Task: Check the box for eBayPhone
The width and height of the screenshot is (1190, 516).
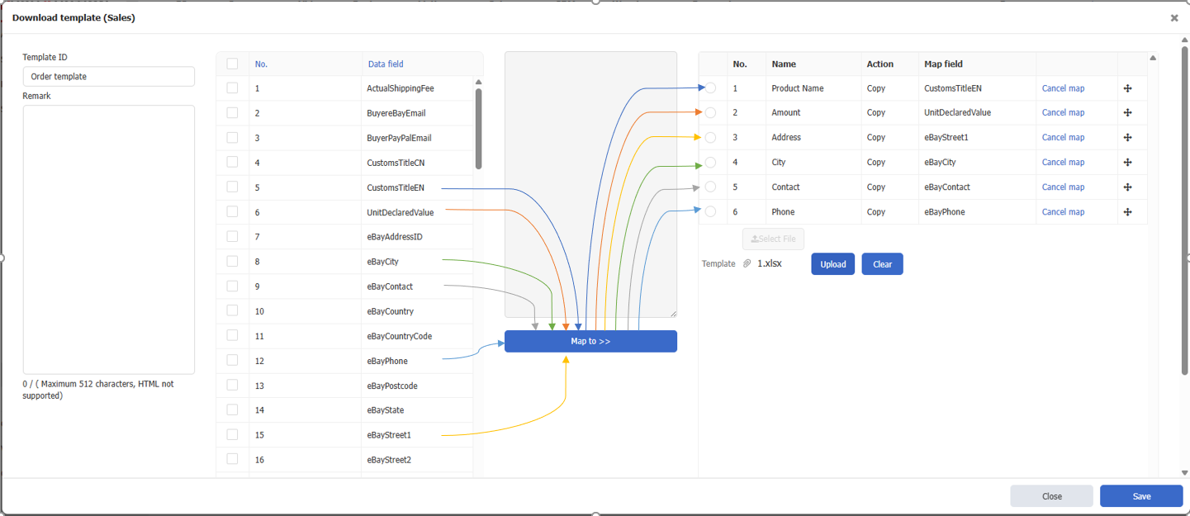Action: point(232,360)
